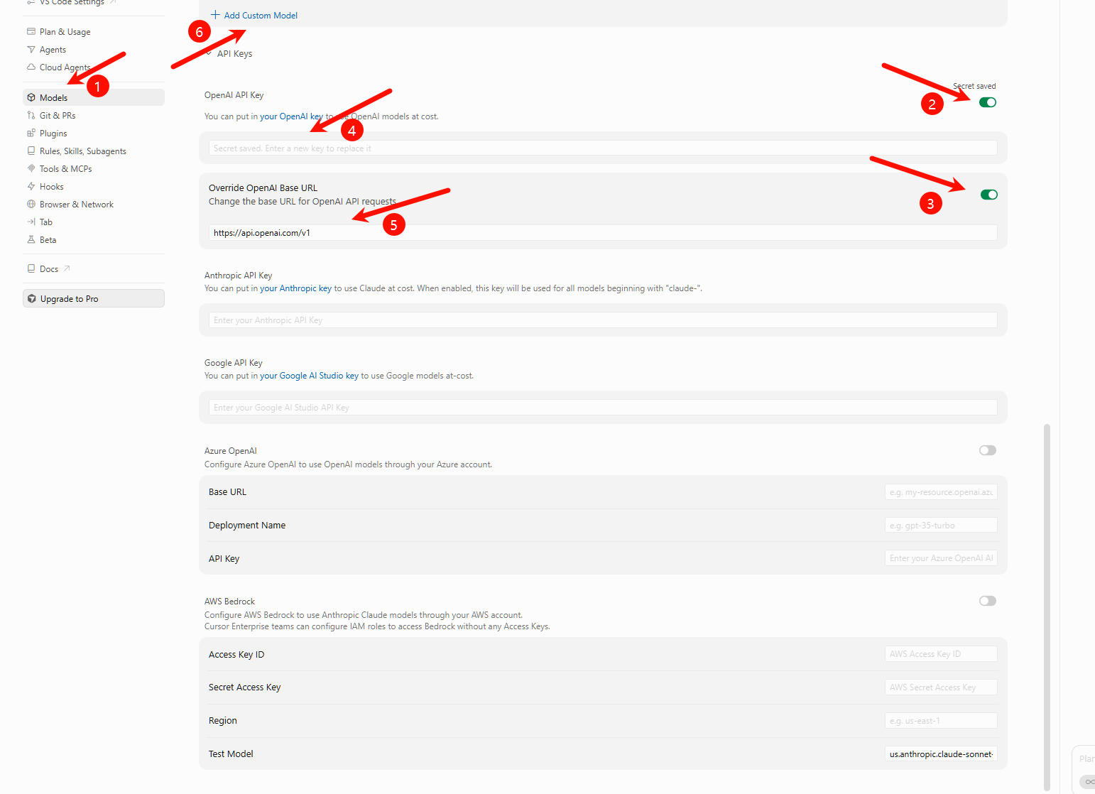Screen dimensions: 1095x794
Task: Click the OpenAI base URL input field
Action: (x=603, y=232)
